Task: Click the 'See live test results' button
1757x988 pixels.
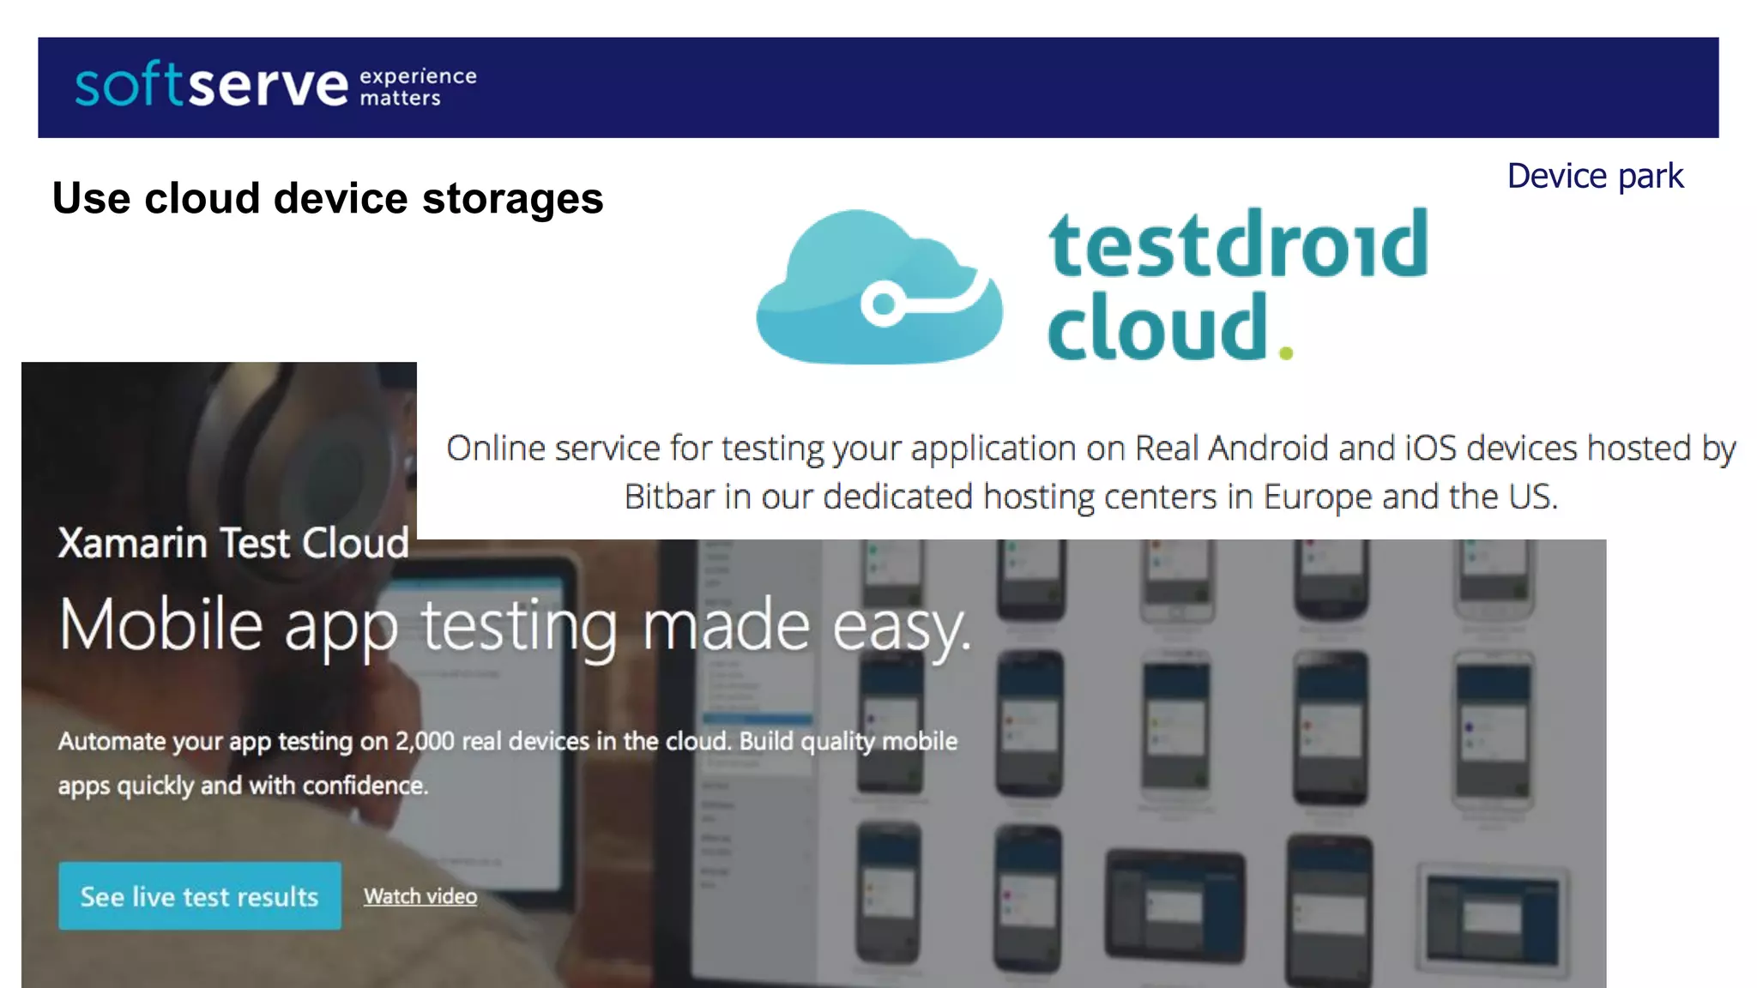Action: click(x=200, y=896)
